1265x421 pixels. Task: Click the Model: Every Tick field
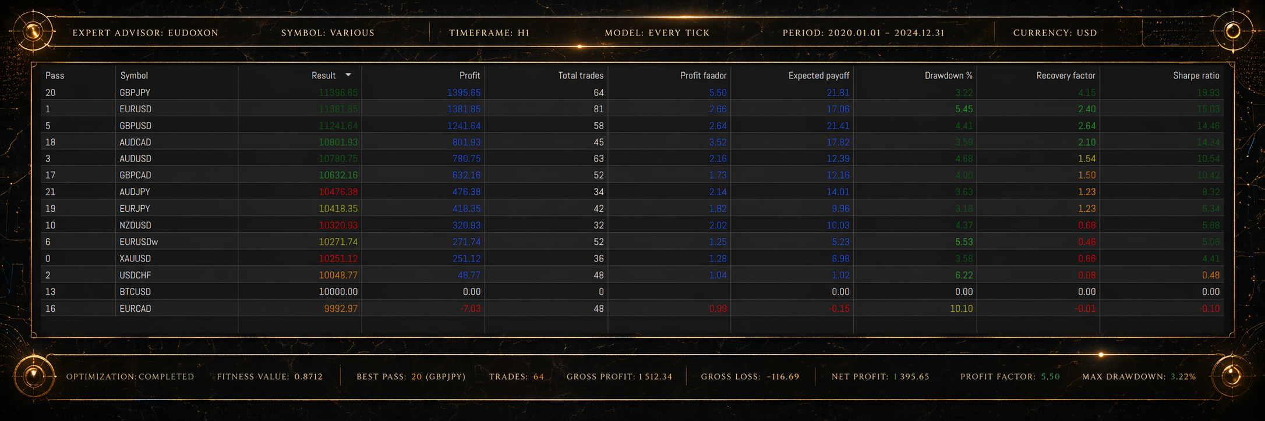(x=657, y=33)
